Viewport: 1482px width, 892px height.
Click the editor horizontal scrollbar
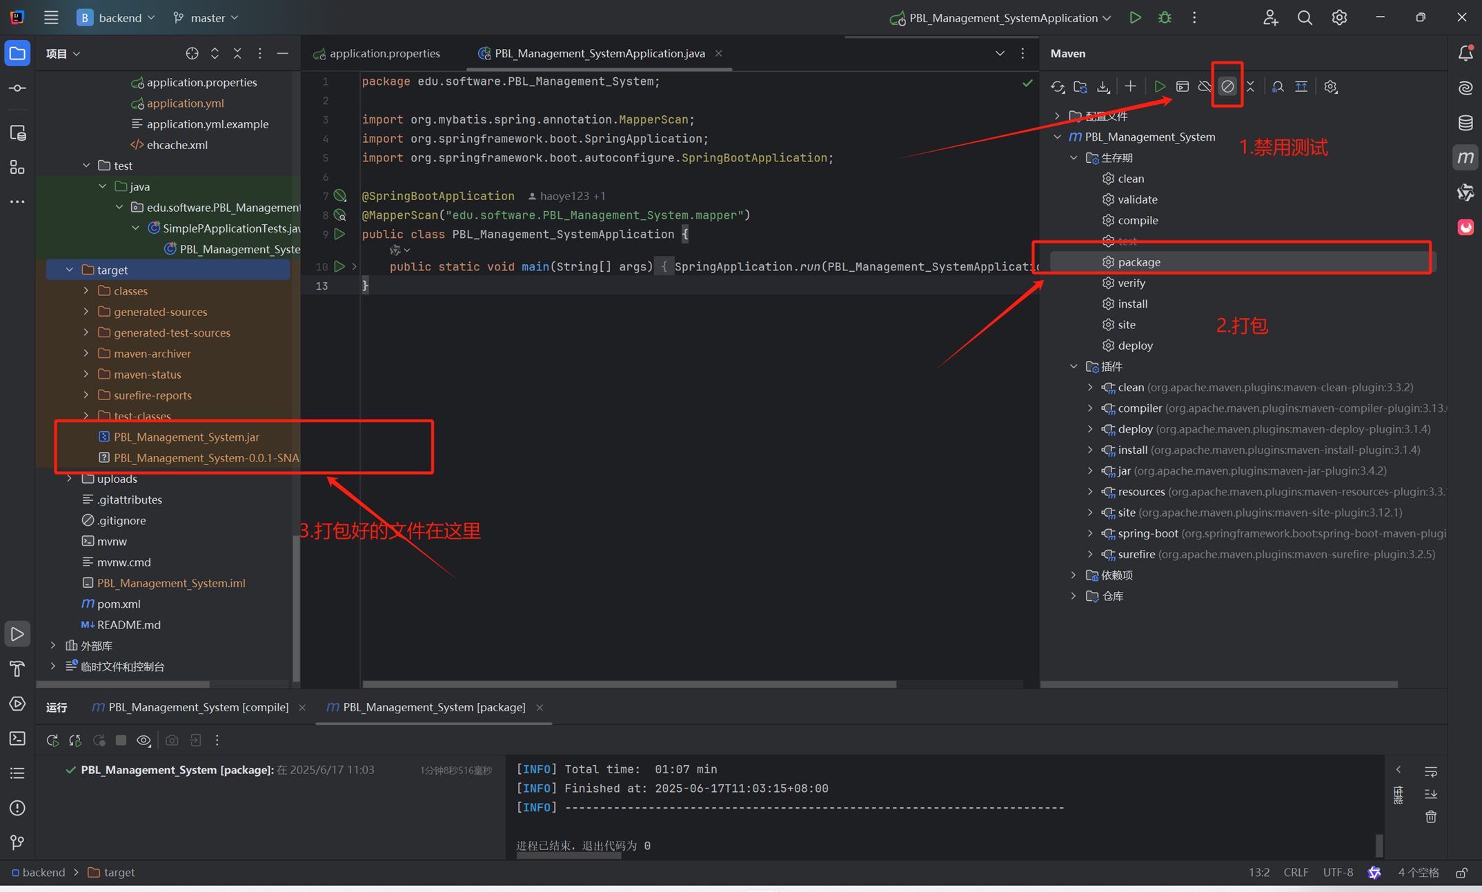(x=629, y=684)
